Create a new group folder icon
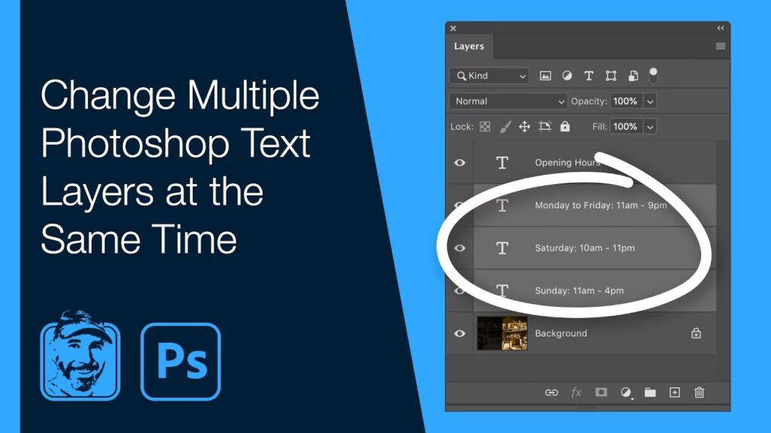This screenshot has width=771, height=433. click(x=650, y=392)
